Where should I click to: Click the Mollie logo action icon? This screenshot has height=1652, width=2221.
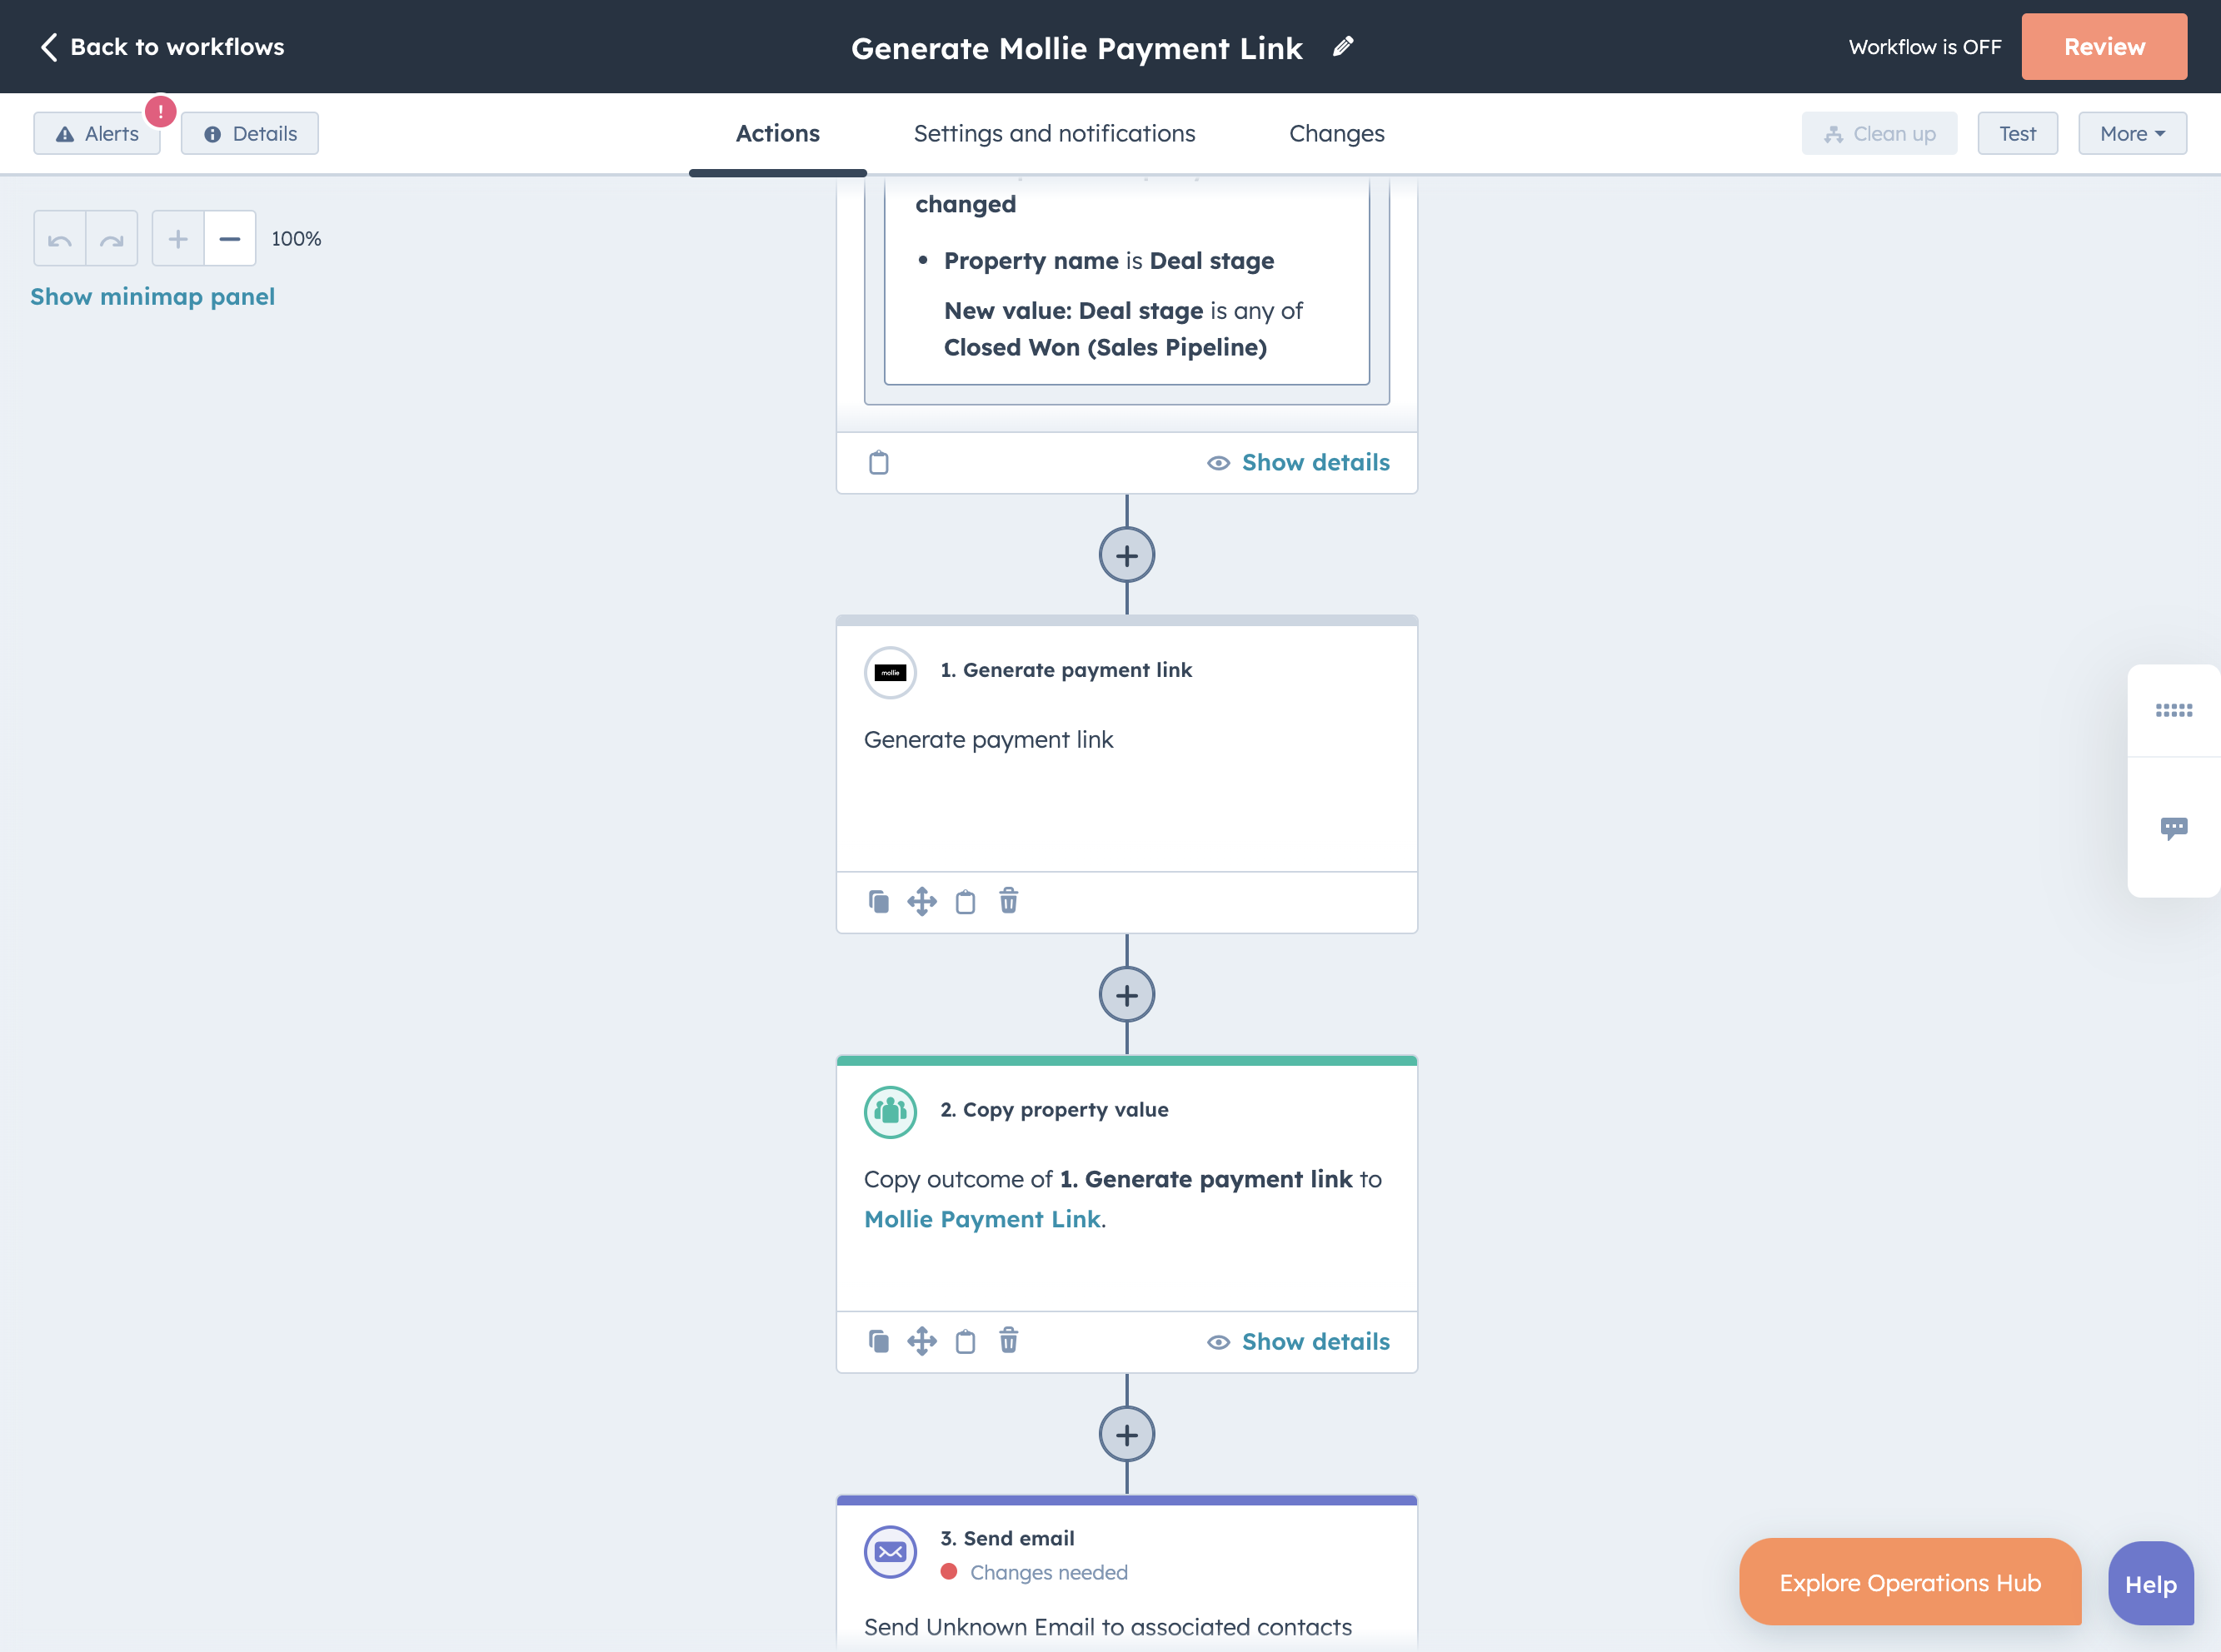[x=891, y=672]
